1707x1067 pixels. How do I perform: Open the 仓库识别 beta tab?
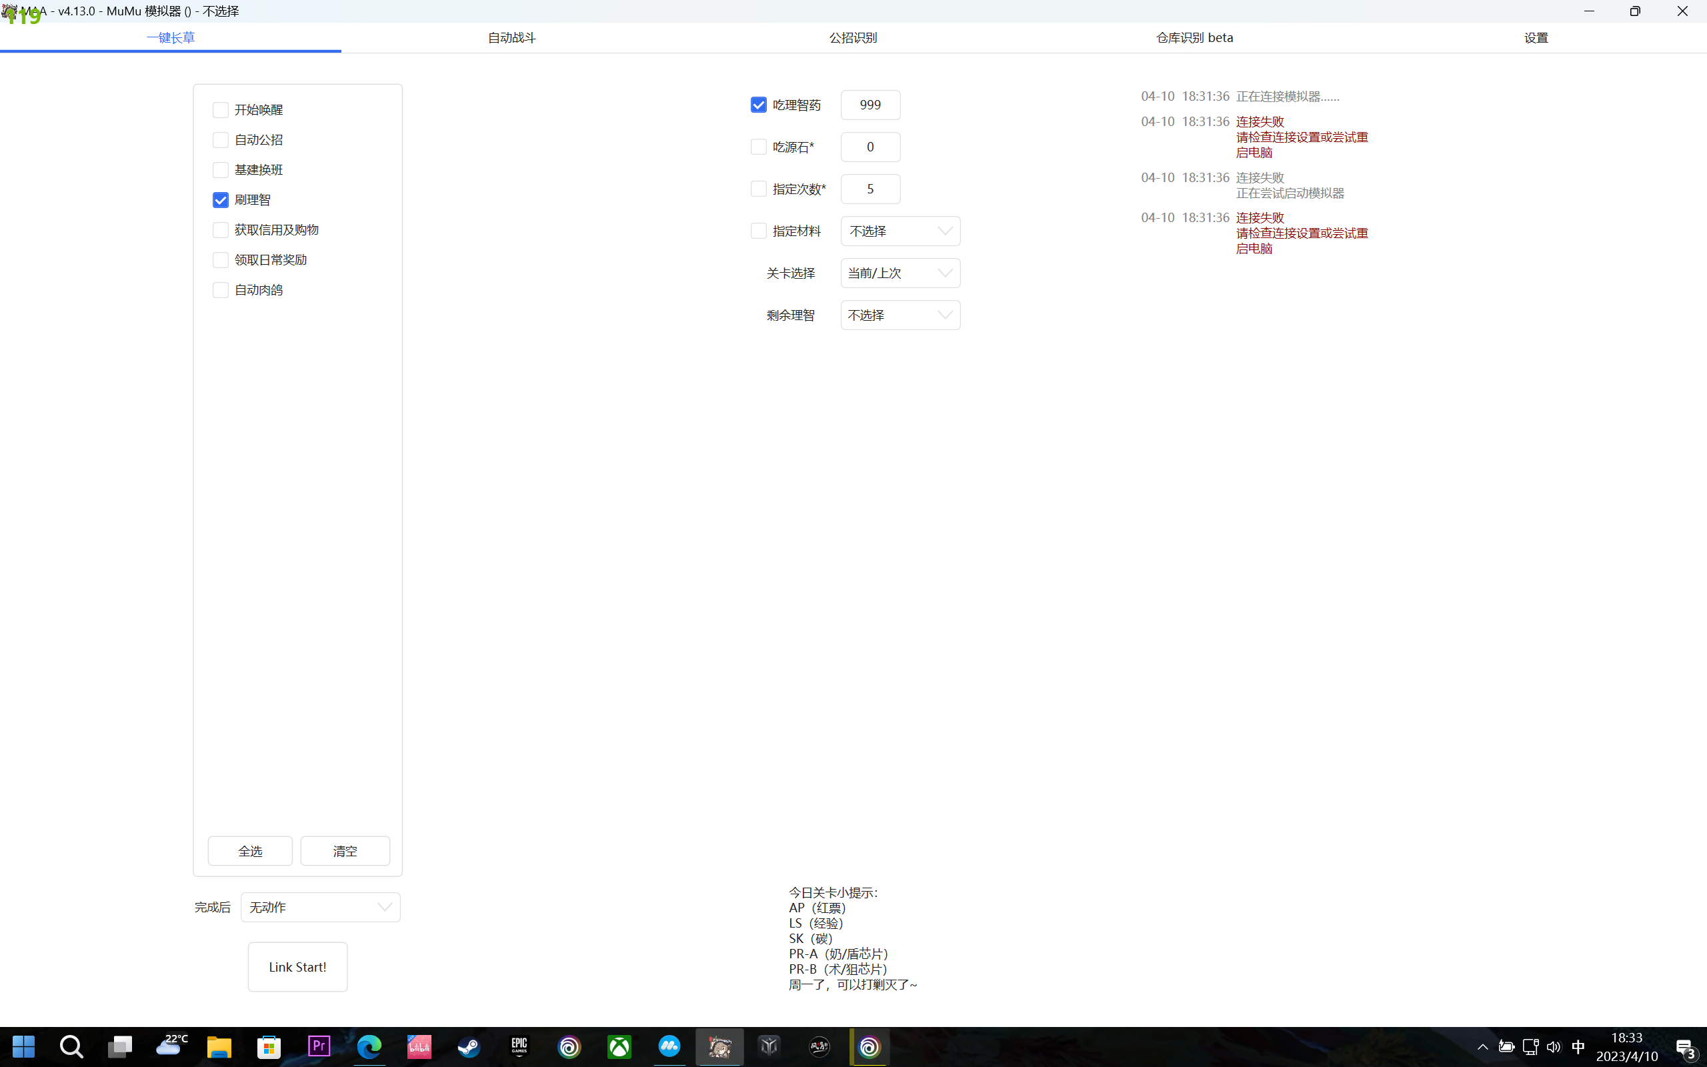click(1194, 37)
